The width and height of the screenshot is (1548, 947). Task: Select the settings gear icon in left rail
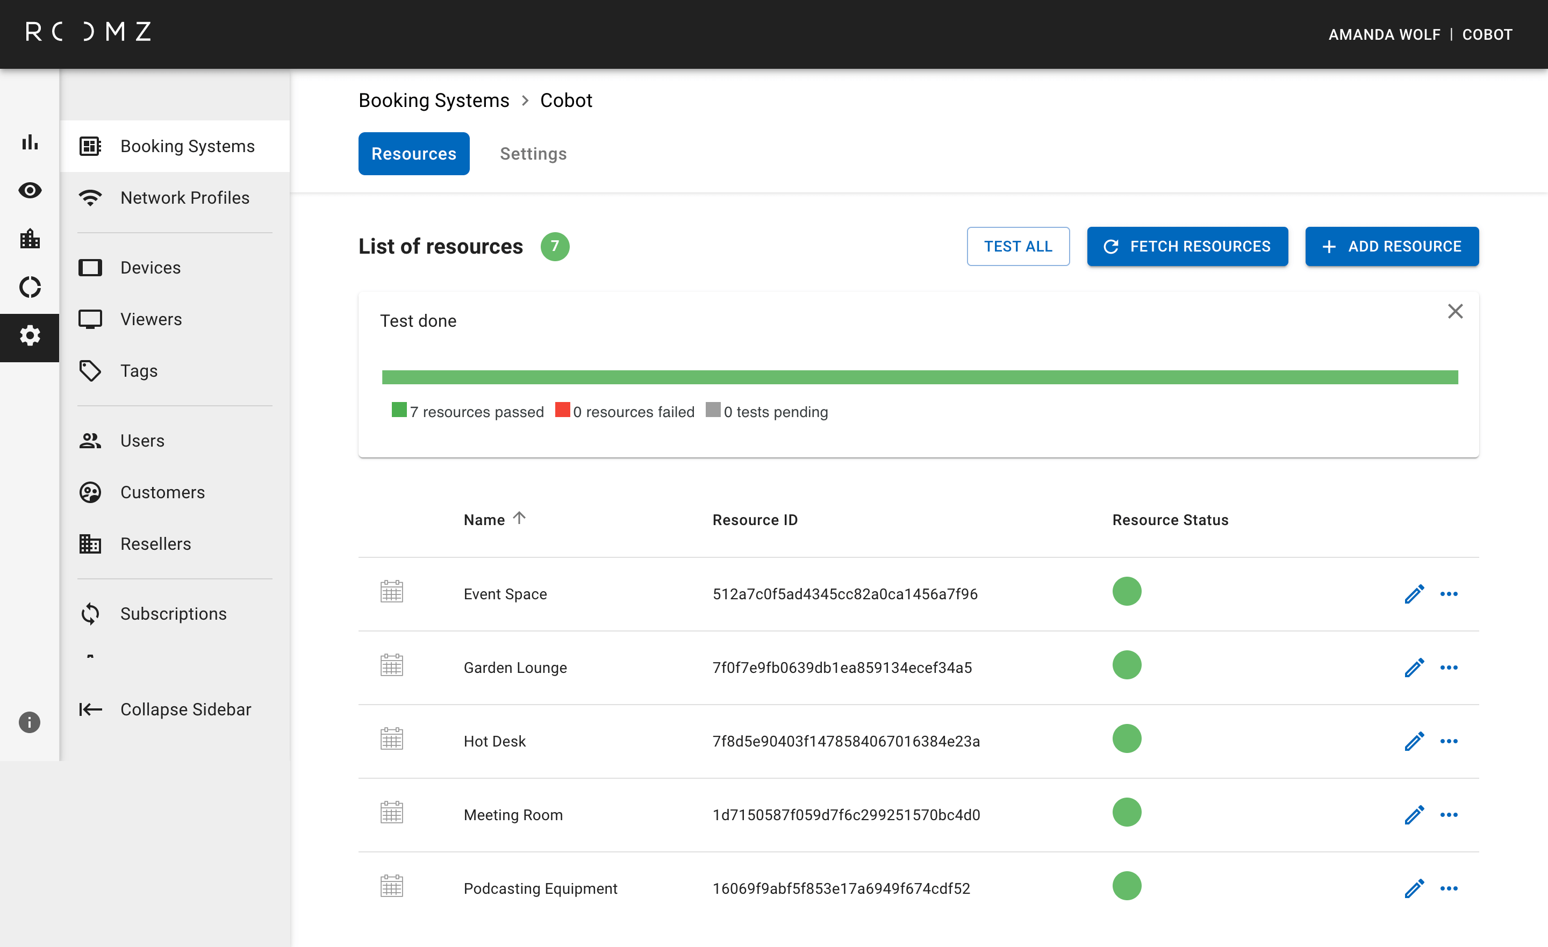[30, 335]
